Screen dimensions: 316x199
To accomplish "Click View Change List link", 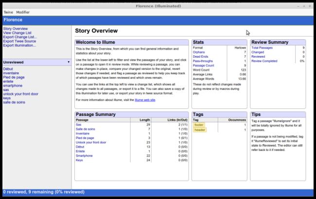I will 17,33.
